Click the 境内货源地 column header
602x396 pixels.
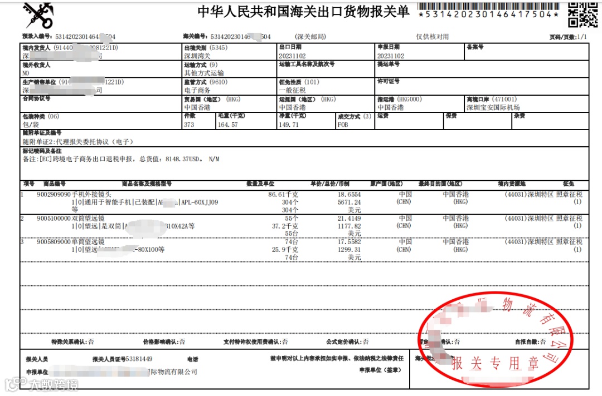(512, 184)
